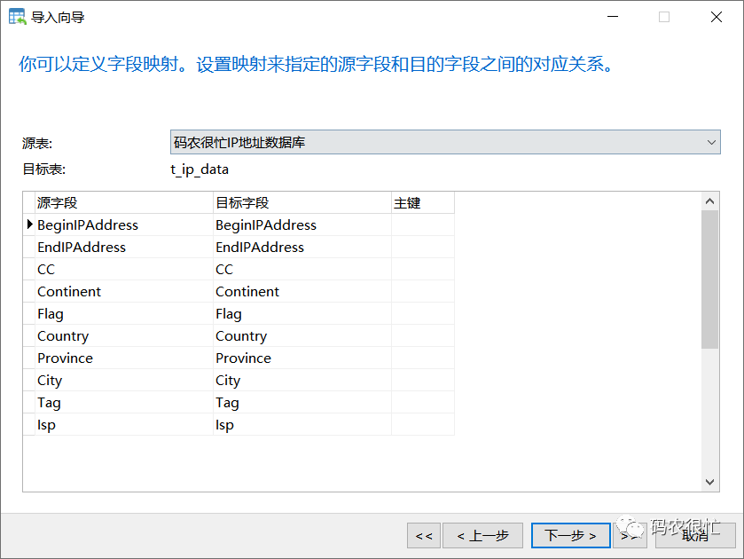Toggle primary key cell for EndIPAddress row
The height and width of the screenshot is (559, 744).
pos(423,247)
